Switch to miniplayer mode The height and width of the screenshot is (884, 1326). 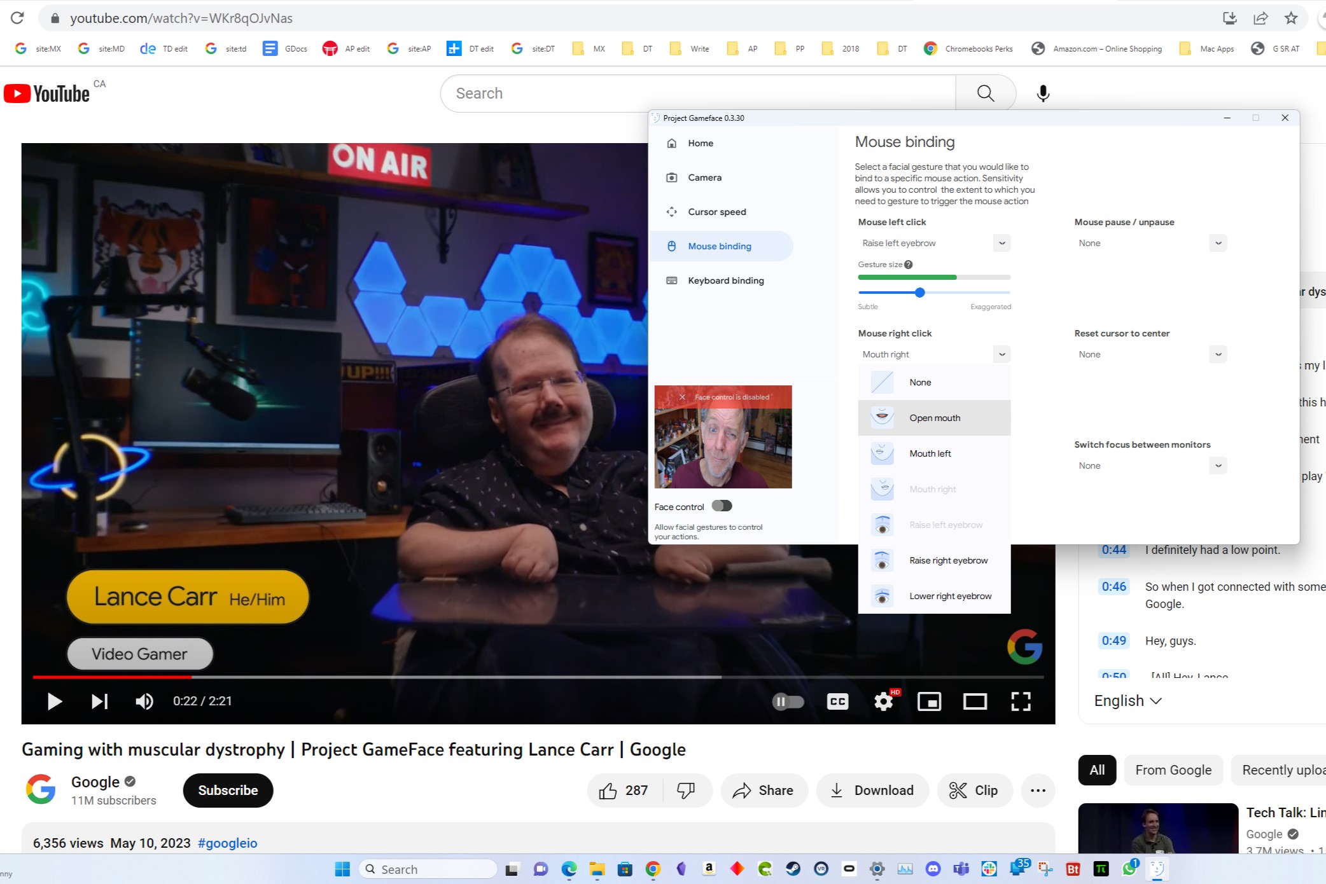[x=929, y=701]
